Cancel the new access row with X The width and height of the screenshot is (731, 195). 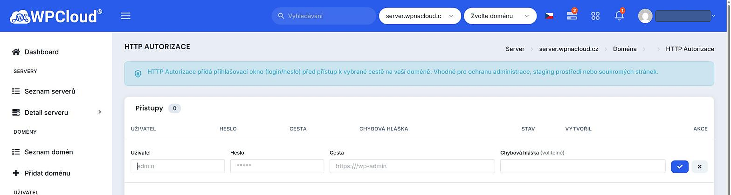pyautogui.click(x=700, y=167)
